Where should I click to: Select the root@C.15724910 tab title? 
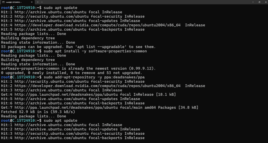15,2
